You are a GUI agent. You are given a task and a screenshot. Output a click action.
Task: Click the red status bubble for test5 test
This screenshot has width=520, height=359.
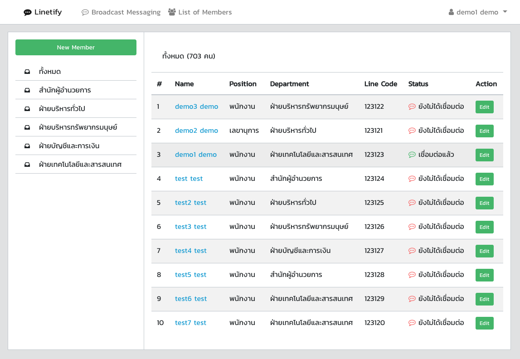[412, 275]
